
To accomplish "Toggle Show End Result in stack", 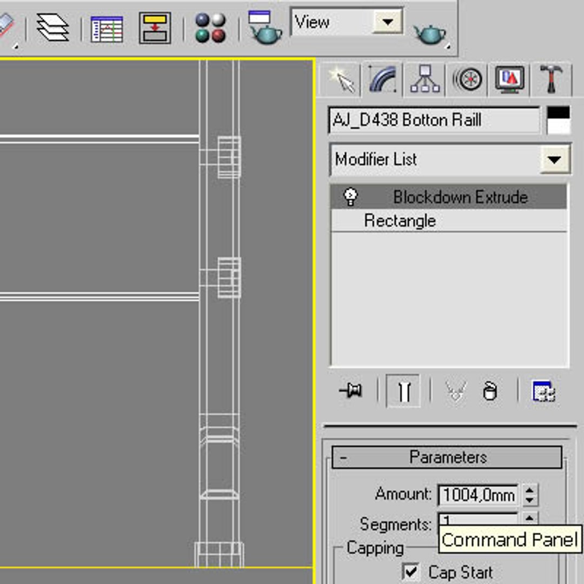I will coord(404,391).
